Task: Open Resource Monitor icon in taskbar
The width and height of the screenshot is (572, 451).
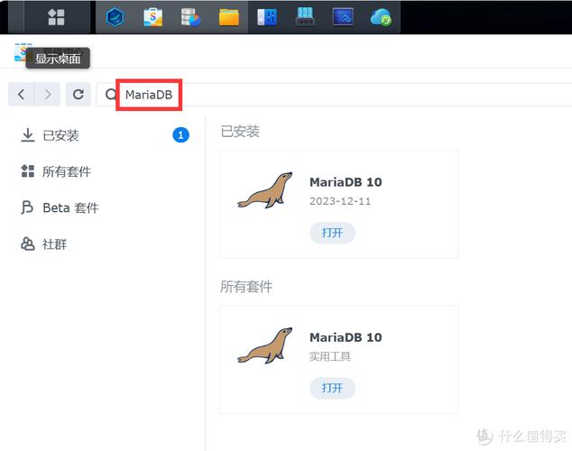Action: tap(343, 17)
